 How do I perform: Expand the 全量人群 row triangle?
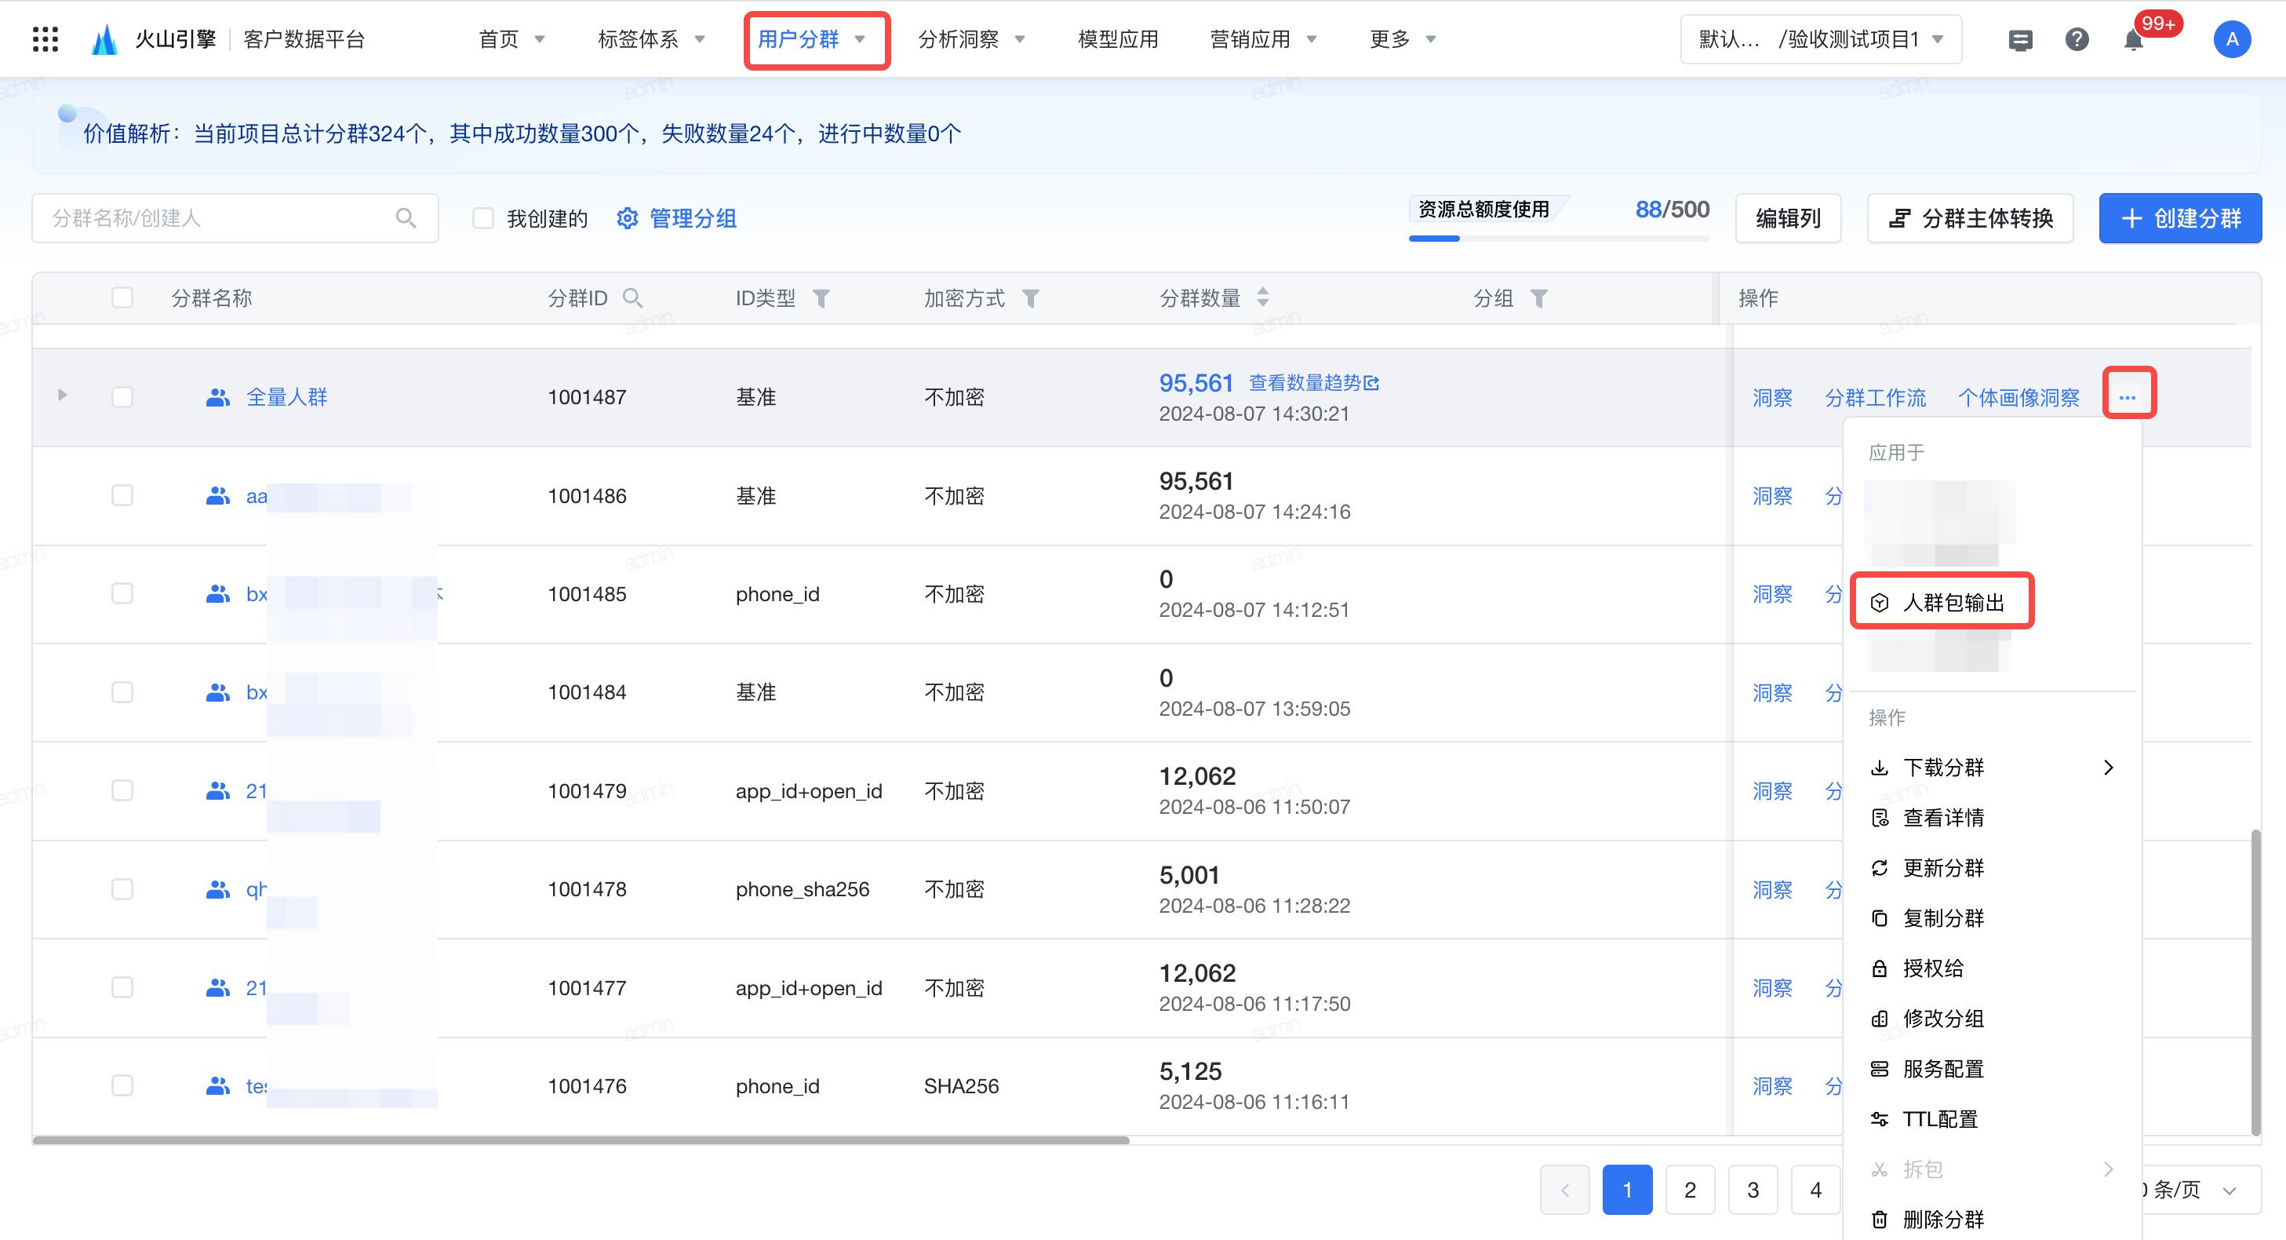[x=62, y=395]
